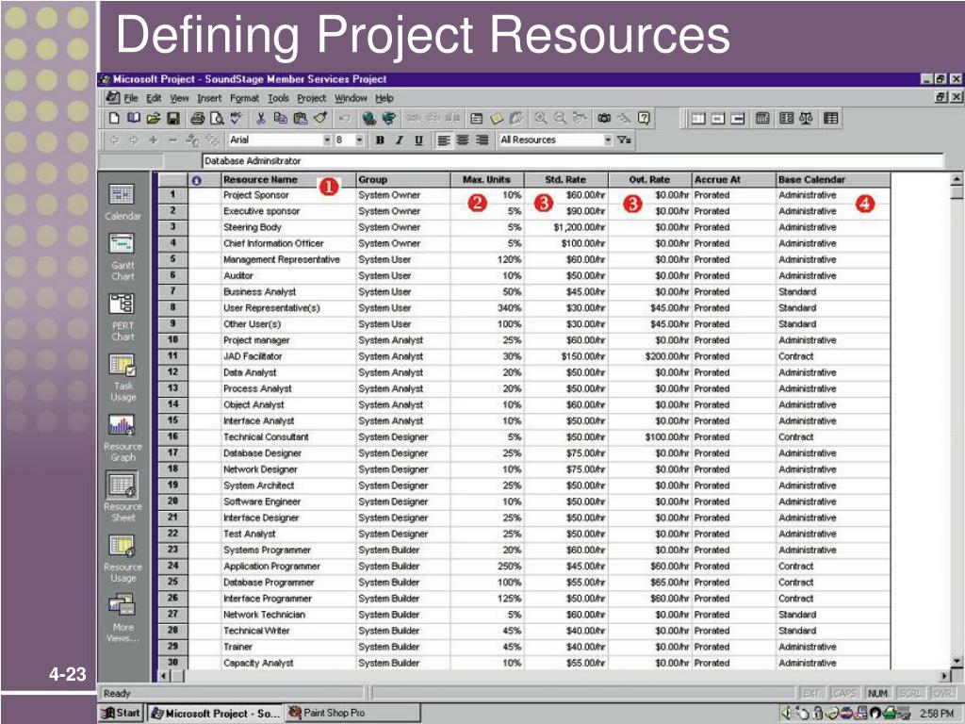965x724 pixels.
Task: Open the File menu
Action: (130, 98)
